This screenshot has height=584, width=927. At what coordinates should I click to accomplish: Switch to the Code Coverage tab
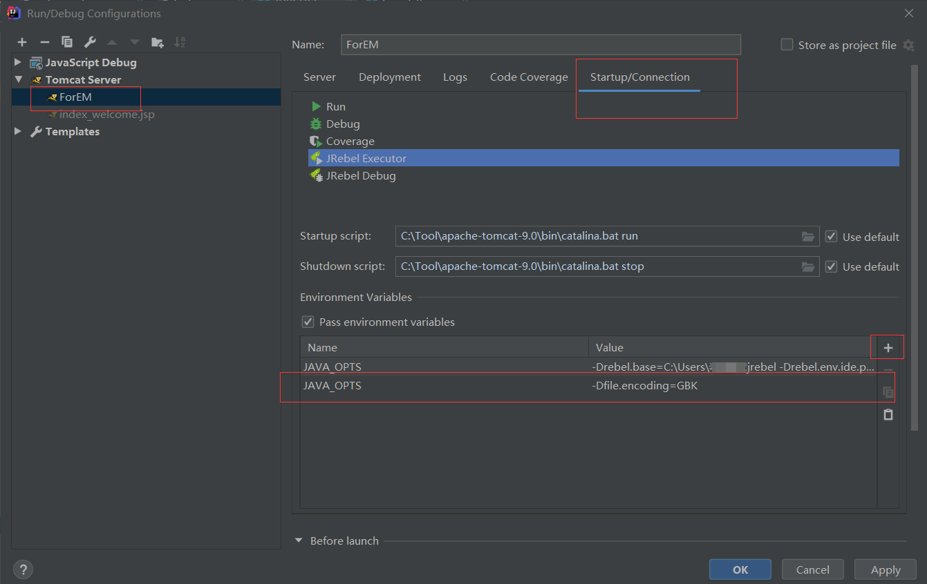click(529, 77)
